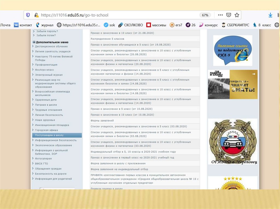The width and height of the screenshot is (280, 209).
Task: Open the 'егэ7' bookmark
Action: point(176,25)
